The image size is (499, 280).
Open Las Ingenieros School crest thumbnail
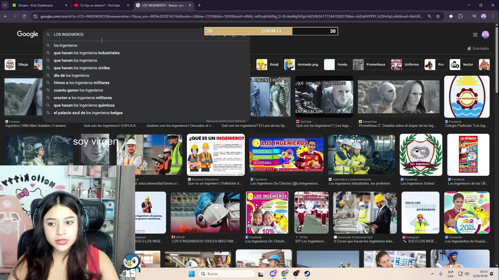click(x=421, y=155)
